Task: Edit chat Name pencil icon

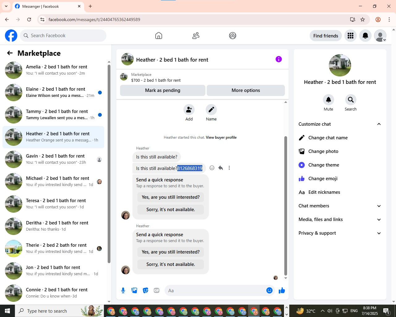Action: pyautogui.click(x=211, y=110)
